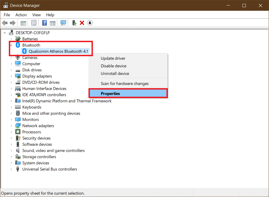Select Properties in the context menu
The width and height of the screenshot is (269, 197).
click(128, 93)
